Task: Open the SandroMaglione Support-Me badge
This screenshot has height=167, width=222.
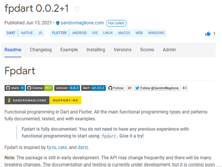Action: pyautogui.click(x=43, y=100)
